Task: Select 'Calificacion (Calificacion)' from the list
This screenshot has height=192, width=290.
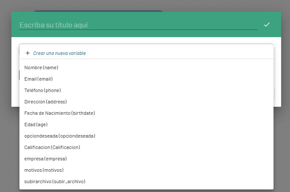Action: pyautogui.click(x=52, y=147)
